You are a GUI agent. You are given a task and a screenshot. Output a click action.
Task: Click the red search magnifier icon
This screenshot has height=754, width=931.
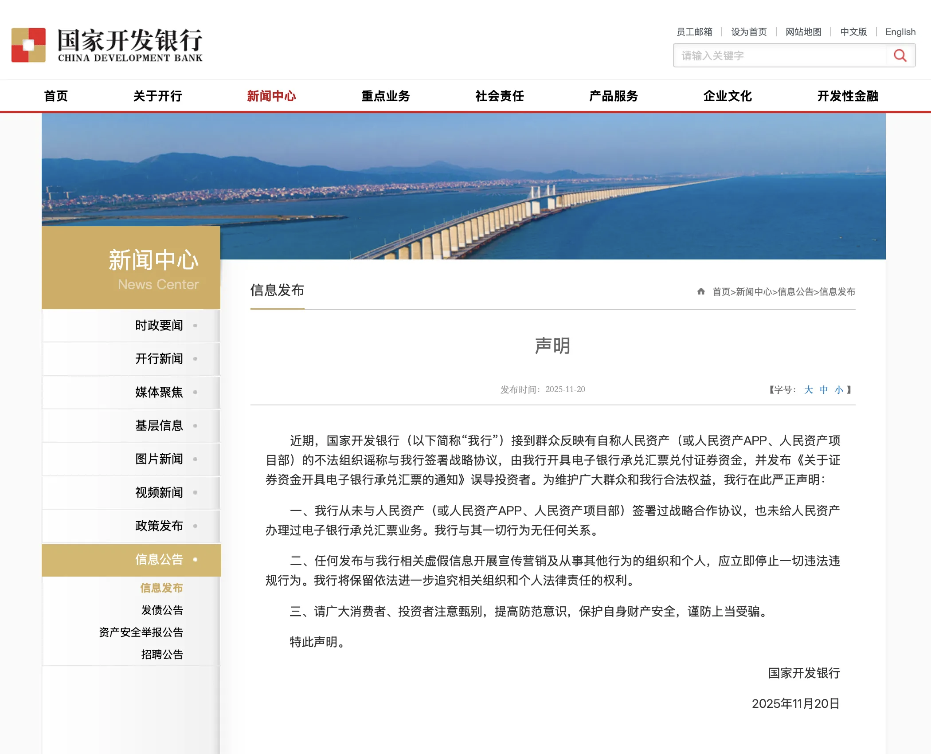click(900, 55)
